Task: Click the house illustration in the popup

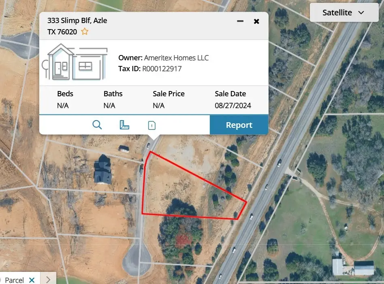Action: point(75,63)
